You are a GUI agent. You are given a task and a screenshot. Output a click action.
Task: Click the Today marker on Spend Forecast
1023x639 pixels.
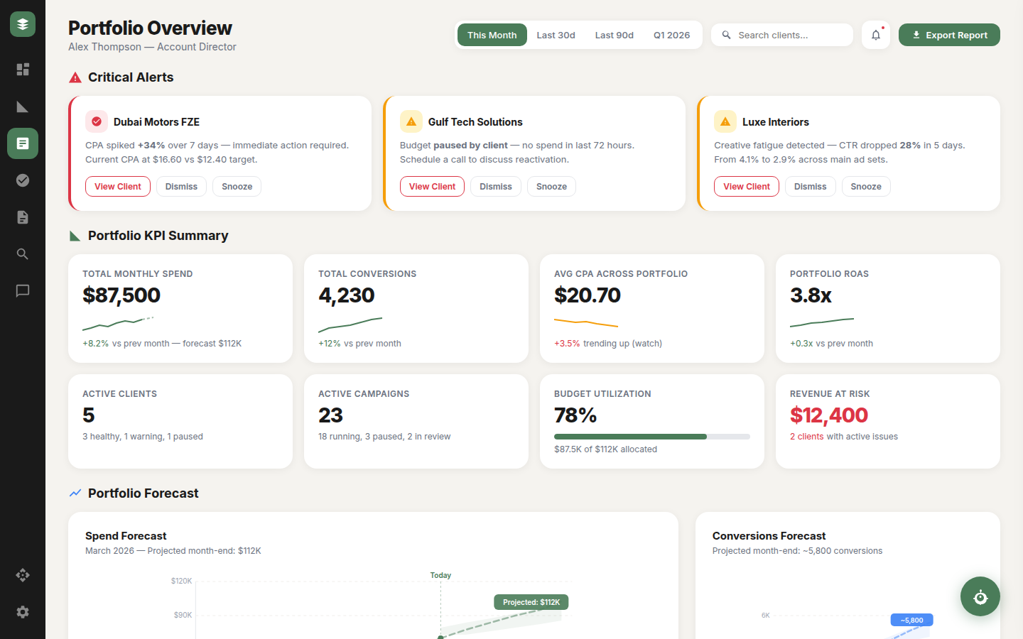pyautogui.click(x=440, y=575)
